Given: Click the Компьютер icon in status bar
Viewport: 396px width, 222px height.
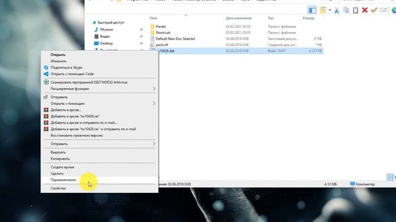Looking at the screenshot, I should 353,184.
